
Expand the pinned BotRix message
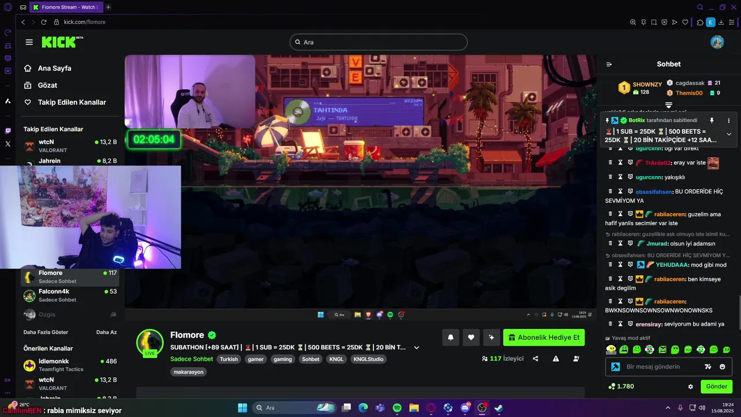(729, 134)
